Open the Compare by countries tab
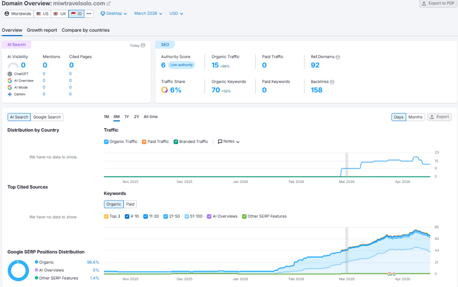Viewport: 458px width, 287px height. coord(85,30)
